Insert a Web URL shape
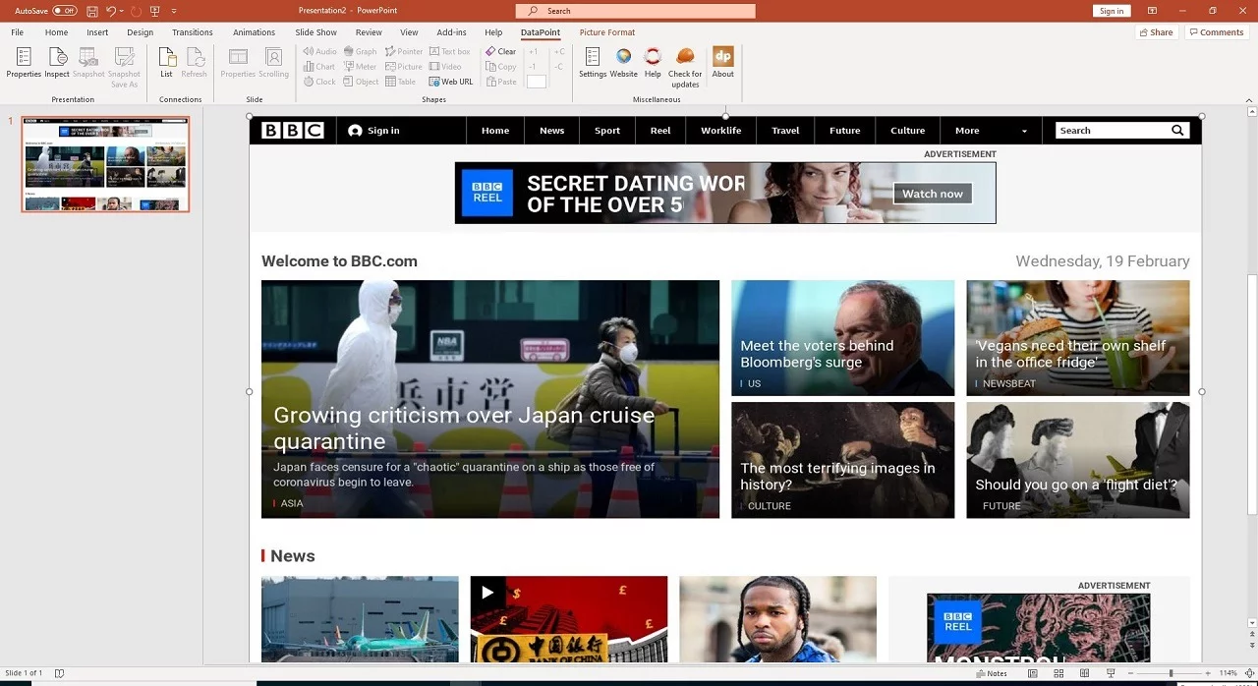This screenshot has width=1258, height=686. [x=451, y=82]
